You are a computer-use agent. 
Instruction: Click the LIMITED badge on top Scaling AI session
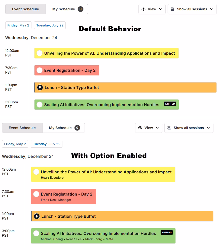(170, 104)
